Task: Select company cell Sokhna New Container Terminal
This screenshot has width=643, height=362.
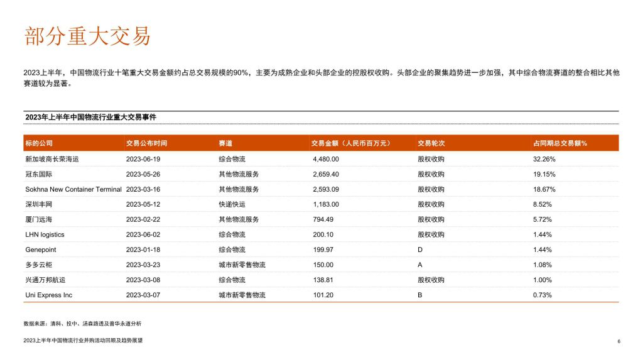Action: point(73,189)
